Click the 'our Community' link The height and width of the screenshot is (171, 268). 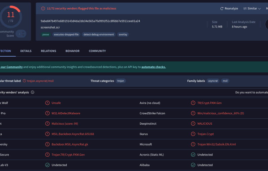tap(12, 67)
